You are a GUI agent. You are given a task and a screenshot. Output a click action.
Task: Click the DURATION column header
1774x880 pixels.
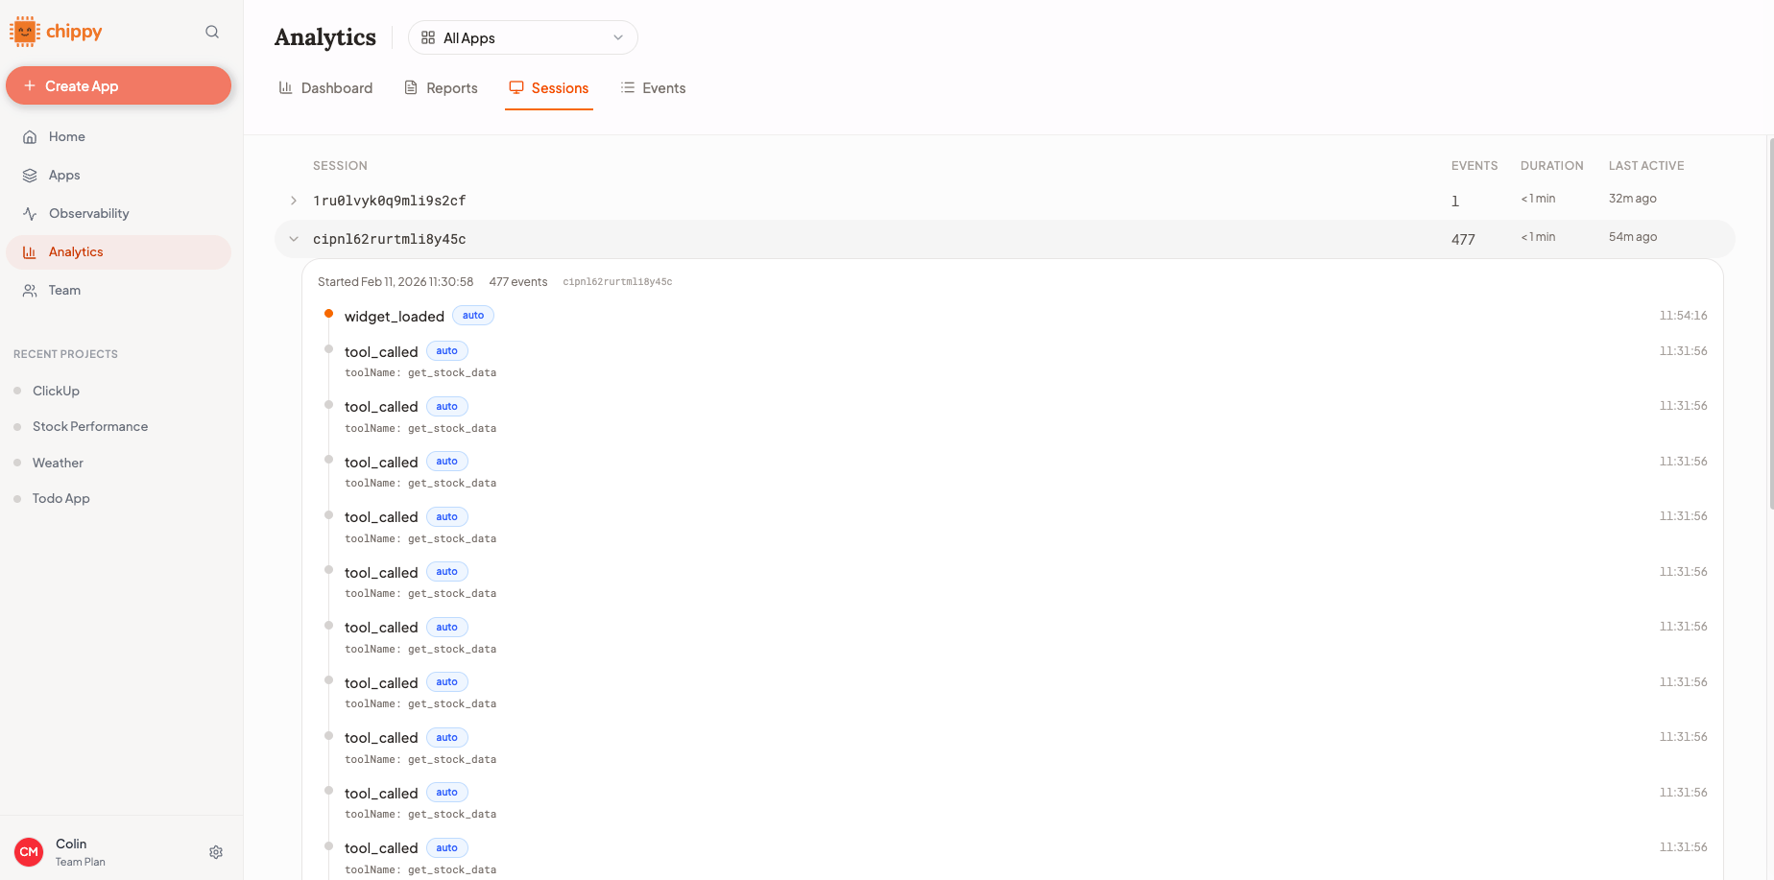tap(1552, 166)
